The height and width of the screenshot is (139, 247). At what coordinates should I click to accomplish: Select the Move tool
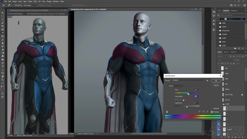pyautogui.click(x=2, y=13)
